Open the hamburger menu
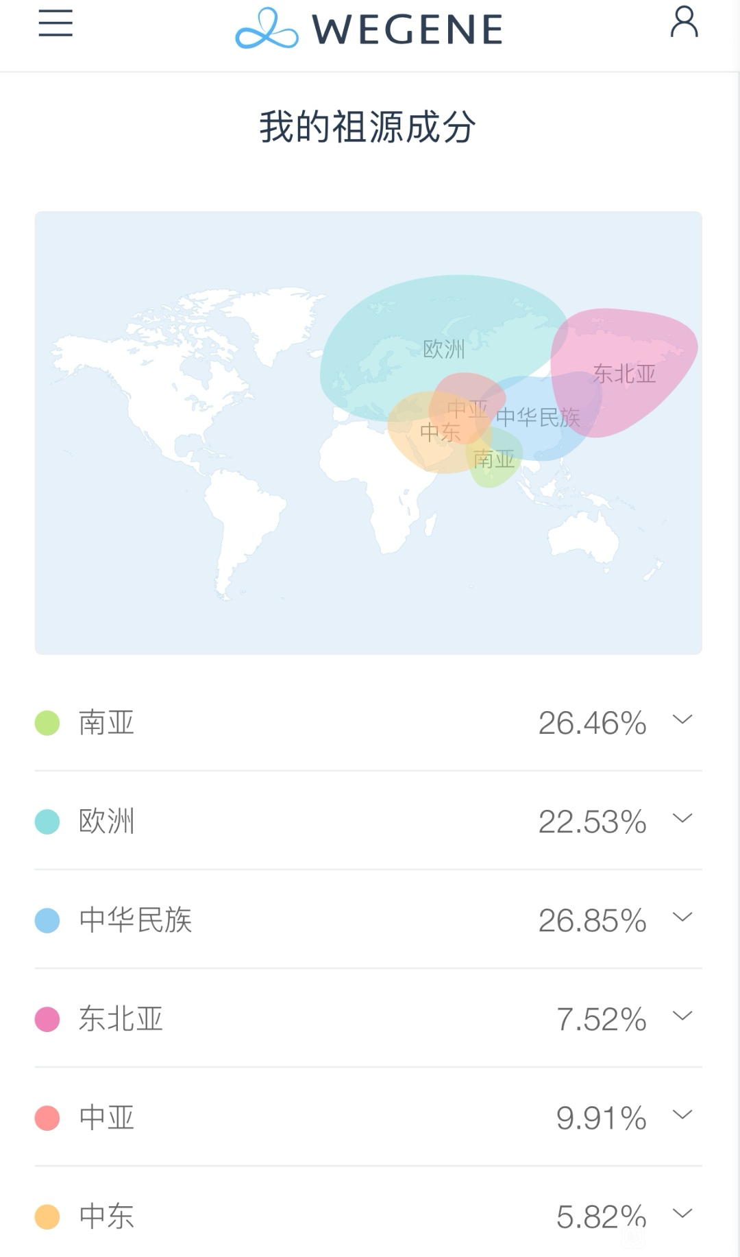The width and height of the screenshot is (740, 1257). pos(56,23)
